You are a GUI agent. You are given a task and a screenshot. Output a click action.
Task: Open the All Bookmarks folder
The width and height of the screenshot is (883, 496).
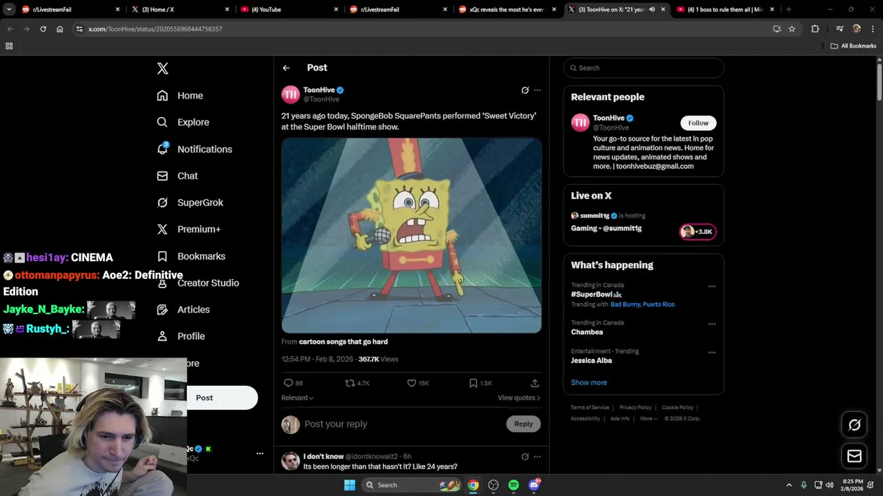(x=853, y=46)
